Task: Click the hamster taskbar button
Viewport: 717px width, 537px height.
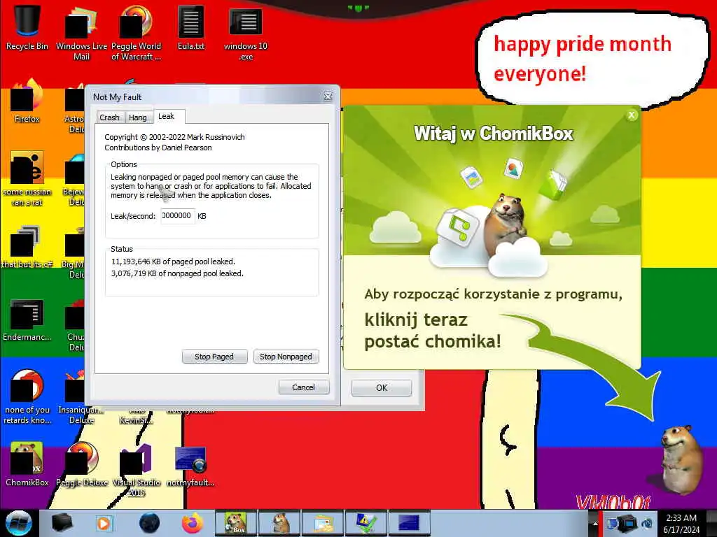Action: tap(279, 523)
